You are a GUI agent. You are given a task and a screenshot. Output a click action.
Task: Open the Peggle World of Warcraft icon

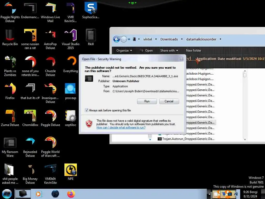pyautogui.click(x=50, y=147)
